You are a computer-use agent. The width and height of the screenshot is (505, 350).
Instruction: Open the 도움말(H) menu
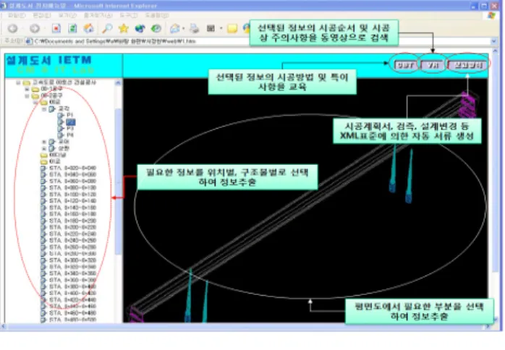pyautogui.click(x=156, y=15)
